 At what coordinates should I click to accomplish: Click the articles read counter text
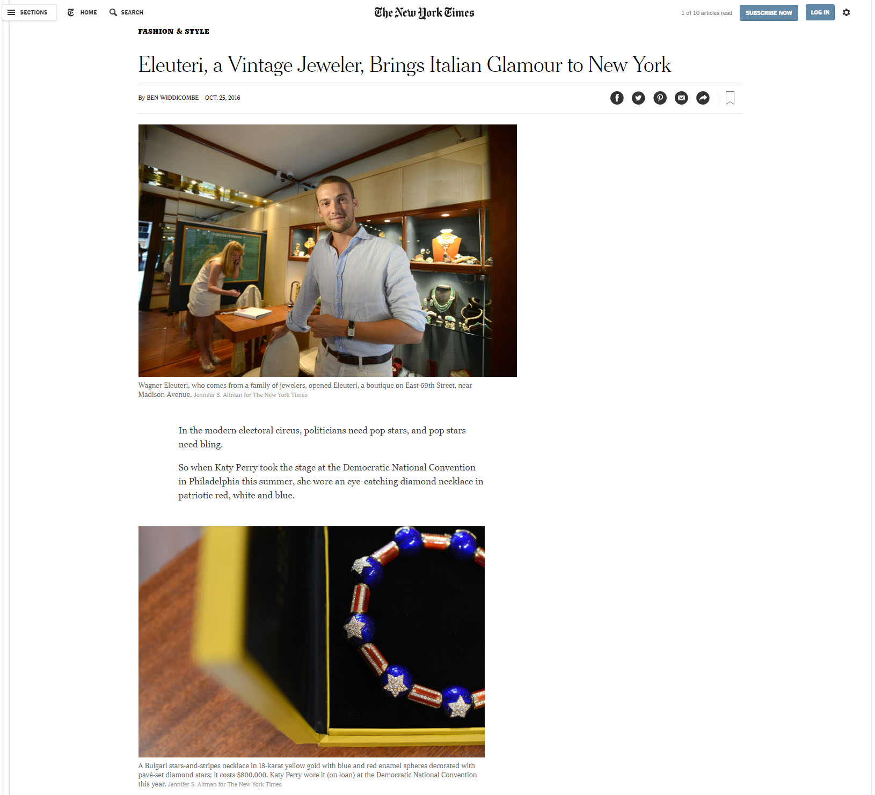[x=706, y=13]
